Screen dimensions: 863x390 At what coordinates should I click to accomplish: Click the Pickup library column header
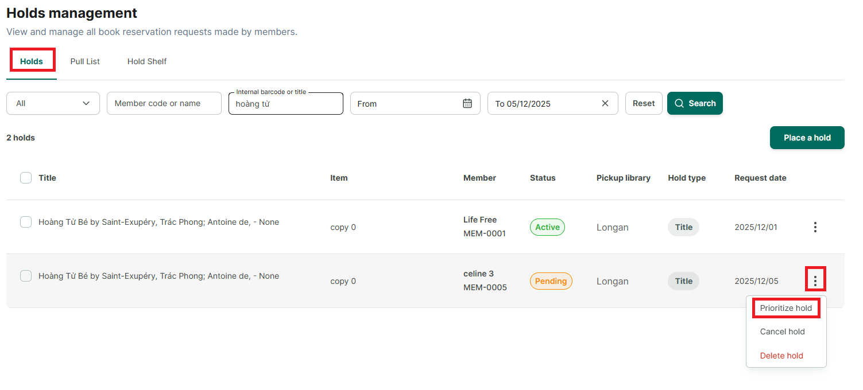point(624,178)
